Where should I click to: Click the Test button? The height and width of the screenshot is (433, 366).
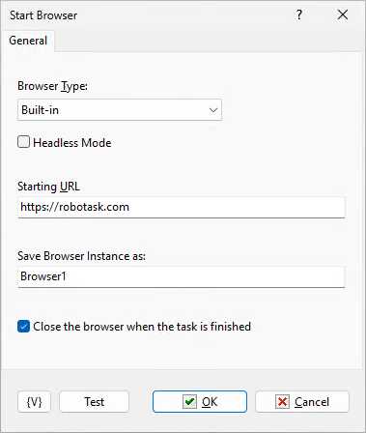[x=94, y=402]
